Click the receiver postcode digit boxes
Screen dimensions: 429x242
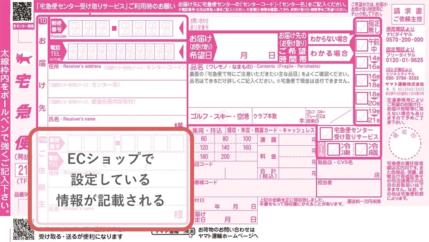121,28
